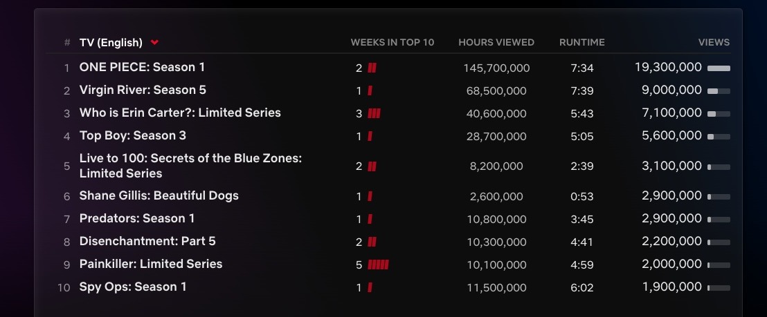Click the RUNTIME column header
This screenshot has width=767, height=317.
(x=582, y=42)
